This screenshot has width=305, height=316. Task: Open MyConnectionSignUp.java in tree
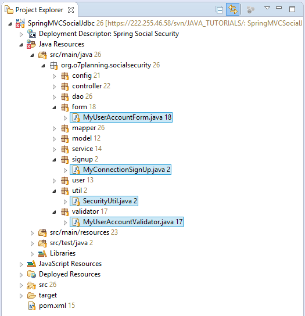click(x=121, y=170)
